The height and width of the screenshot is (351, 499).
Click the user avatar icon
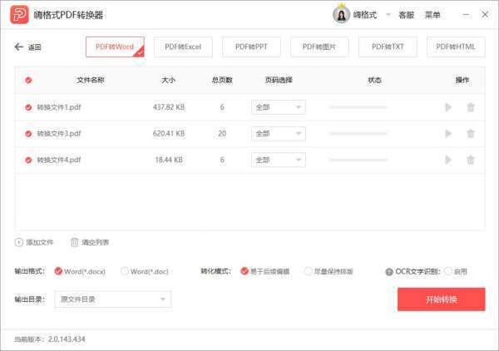pyautogui.click(x=341, y=15)
